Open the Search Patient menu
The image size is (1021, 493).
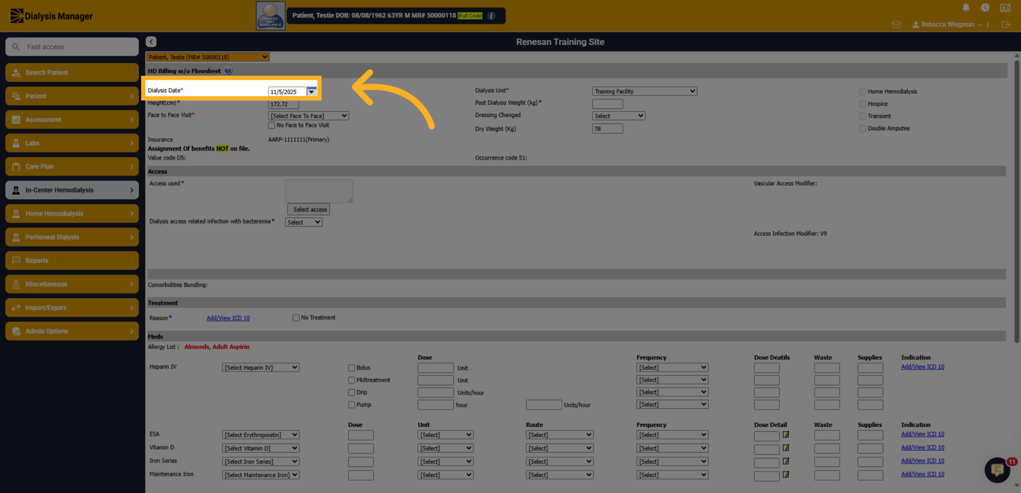[72, 72]
